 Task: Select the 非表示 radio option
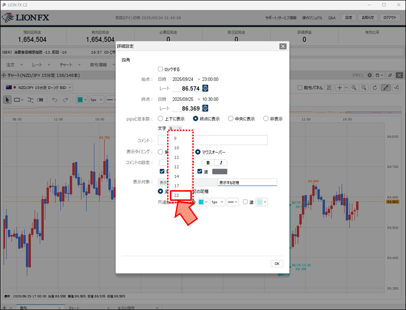266,118
